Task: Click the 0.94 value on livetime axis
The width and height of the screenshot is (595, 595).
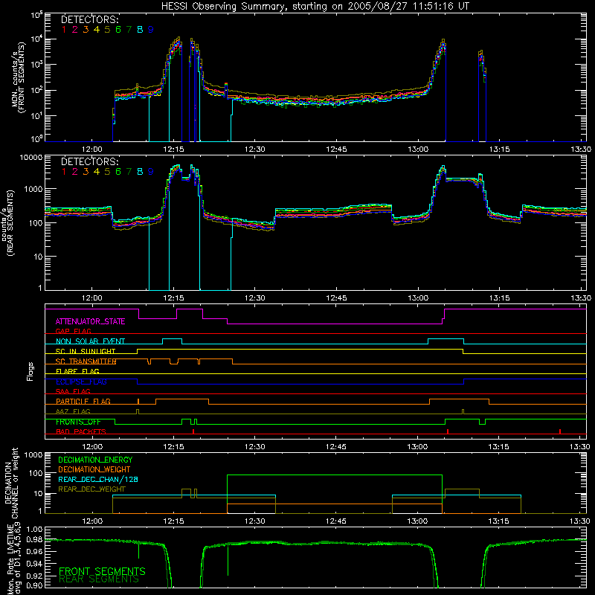Action: 33,563
